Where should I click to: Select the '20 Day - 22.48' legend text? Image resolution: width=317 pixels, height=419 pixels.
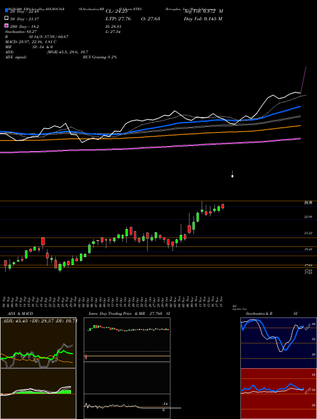25,11
